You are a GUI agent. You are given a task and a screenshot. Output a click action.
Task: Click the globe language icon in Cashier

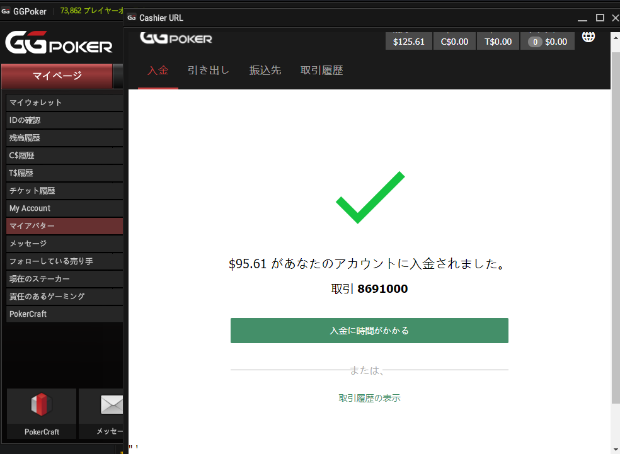tap(588, 37)
